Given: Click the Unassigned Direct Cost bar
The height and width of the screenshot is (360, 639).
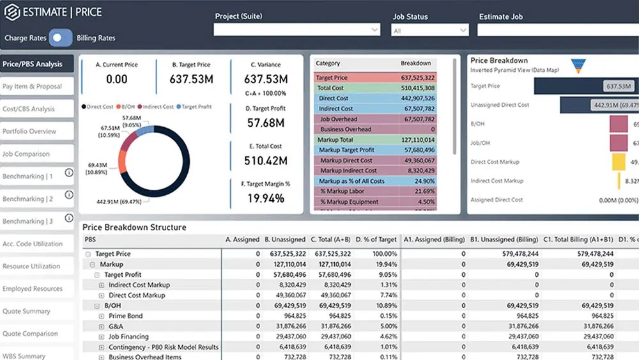Looking at the screenshot, I should pyautogui.click(x=599, y=105).
